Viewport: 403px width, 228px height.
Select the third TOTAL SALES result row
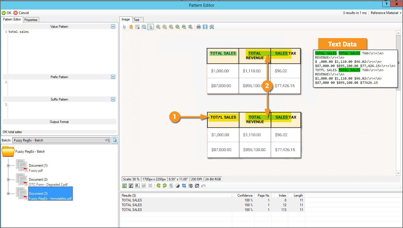tap(132, 210)
